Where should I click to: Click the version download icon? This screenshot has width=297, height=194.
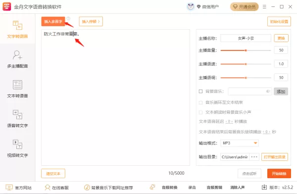coord(264,187)
